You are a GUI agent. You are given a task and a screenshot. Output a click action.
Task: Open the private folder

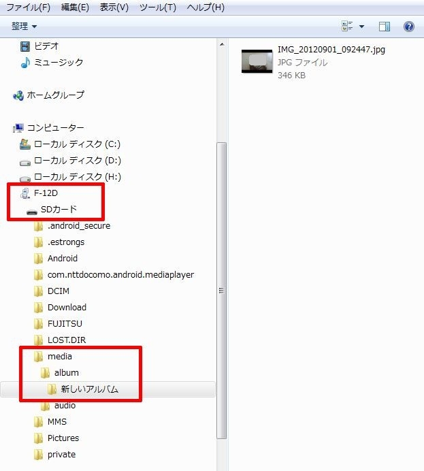[61, 455]
